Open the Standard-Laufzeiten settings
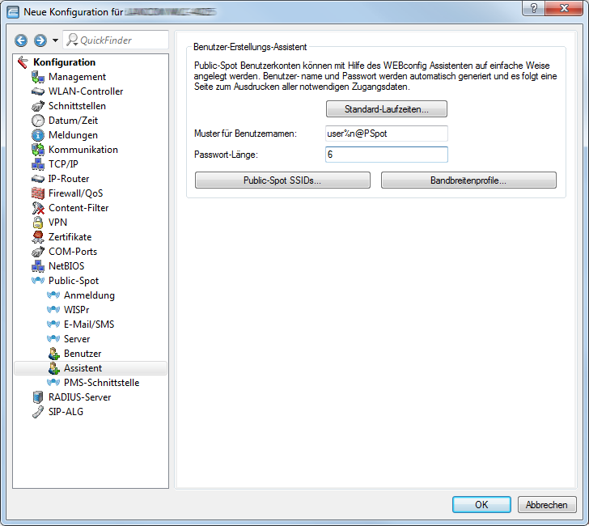Image resolution: width=589 pixels, height=526 pixels. point(386,108)
